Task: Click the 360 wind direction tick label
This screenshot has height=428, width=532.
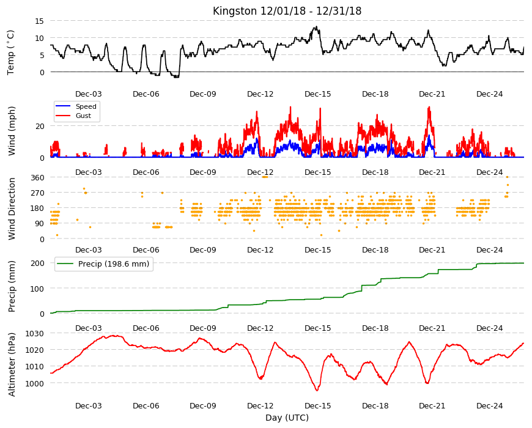Action: tap(37, 178)
